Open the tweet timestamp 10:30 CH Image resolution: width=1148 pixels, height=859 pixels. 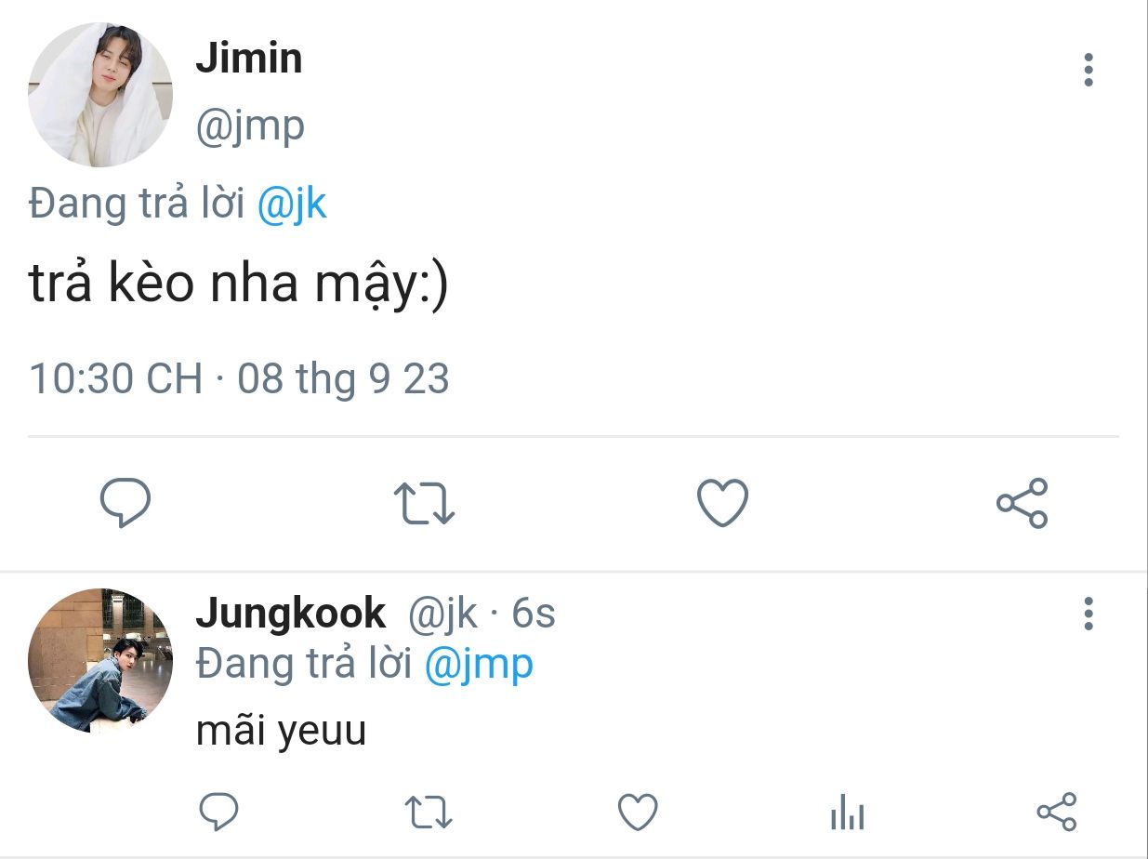click(x=115, y=379)
